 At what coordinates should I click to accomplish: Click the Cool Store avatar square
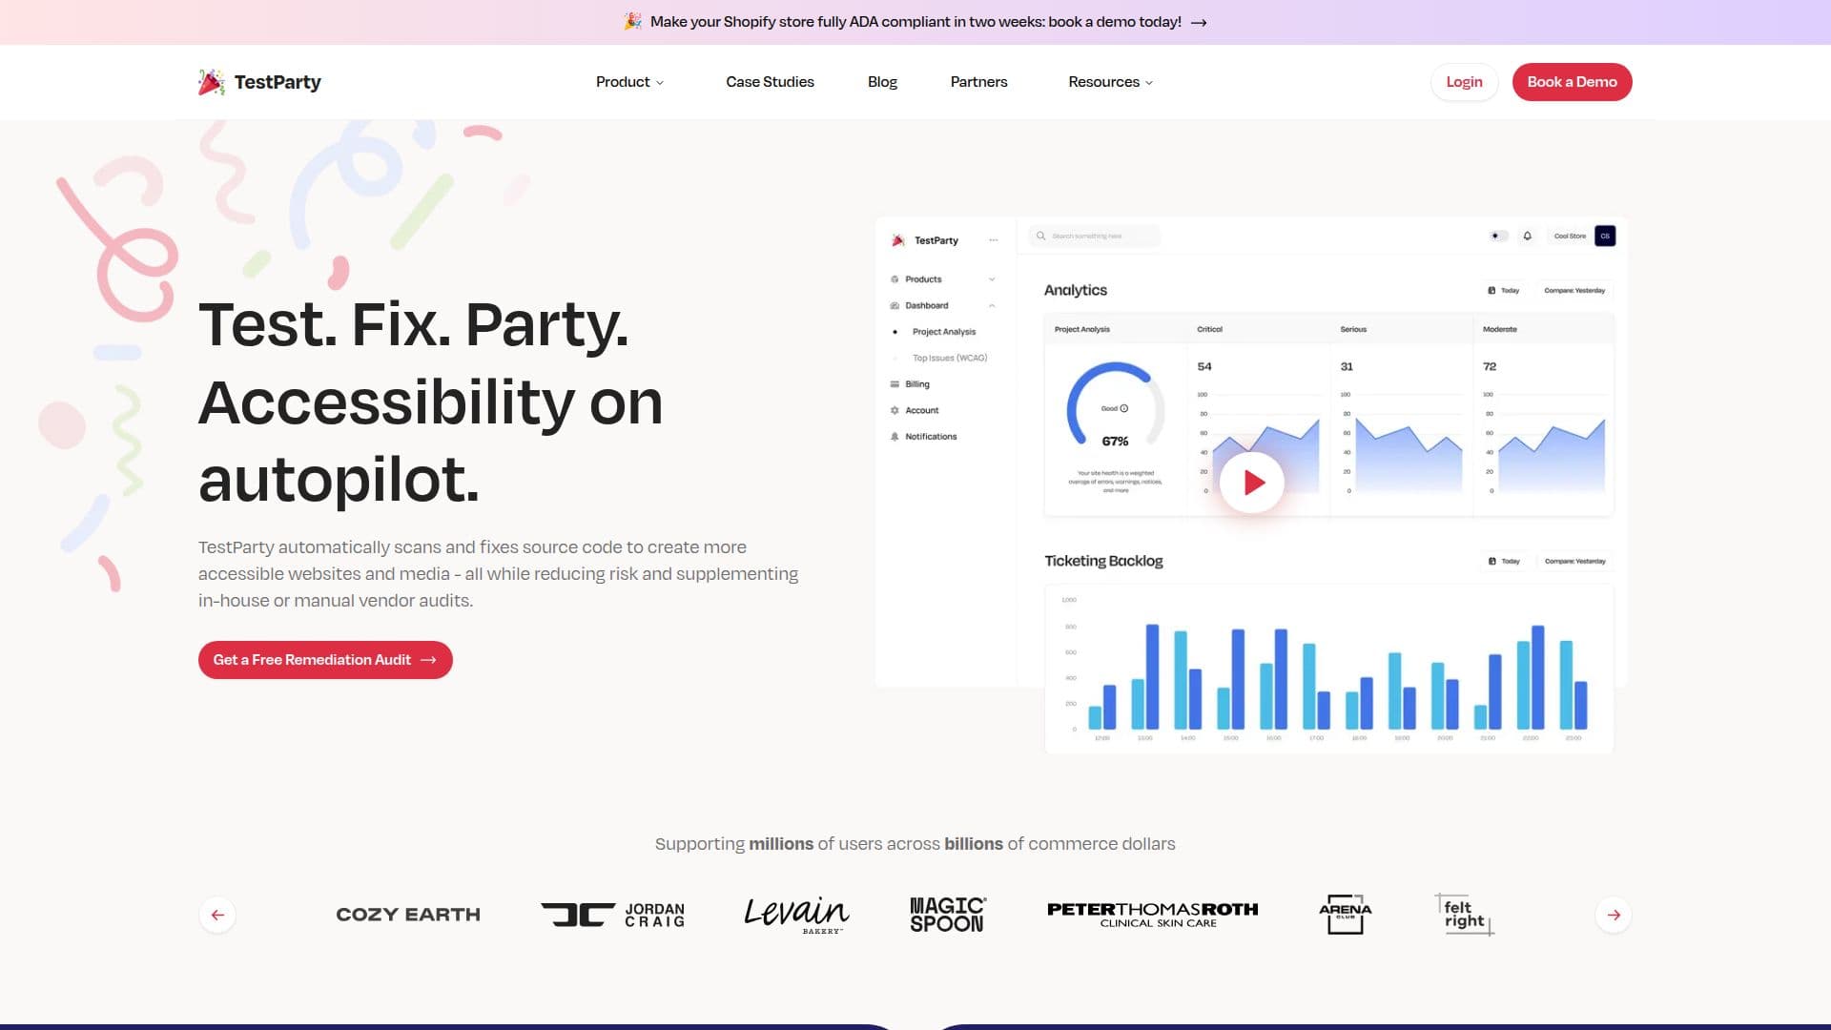1605,236
